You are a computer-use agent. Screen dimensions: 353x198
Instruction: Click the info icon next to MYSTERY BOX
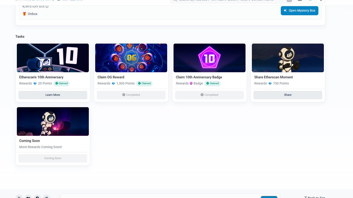click(x=47, y=6)
